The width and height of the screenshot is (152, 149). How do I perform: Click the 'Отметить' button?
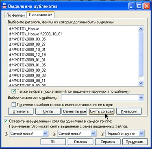(x=21, y=111)
